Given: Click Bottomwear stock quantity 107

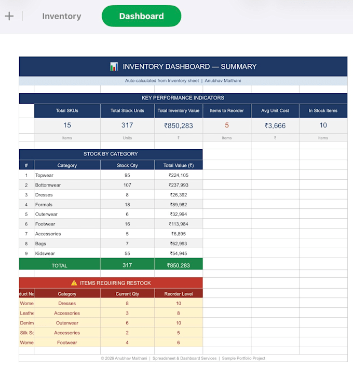Looking at the screenshot, I should [x=127, y=185].
